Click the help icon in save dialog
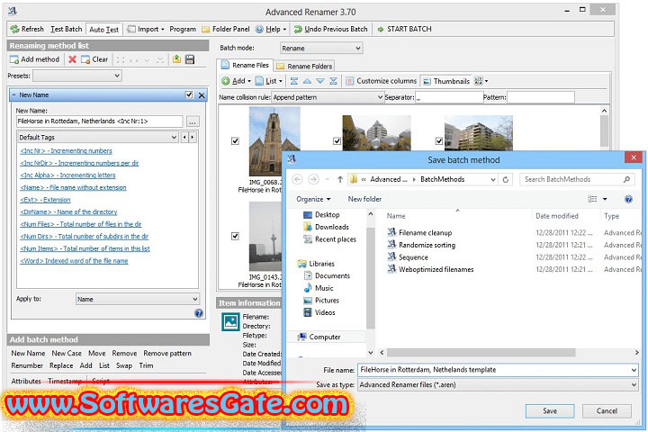This screenshot has width=648, height=432. tap(628, 199)
